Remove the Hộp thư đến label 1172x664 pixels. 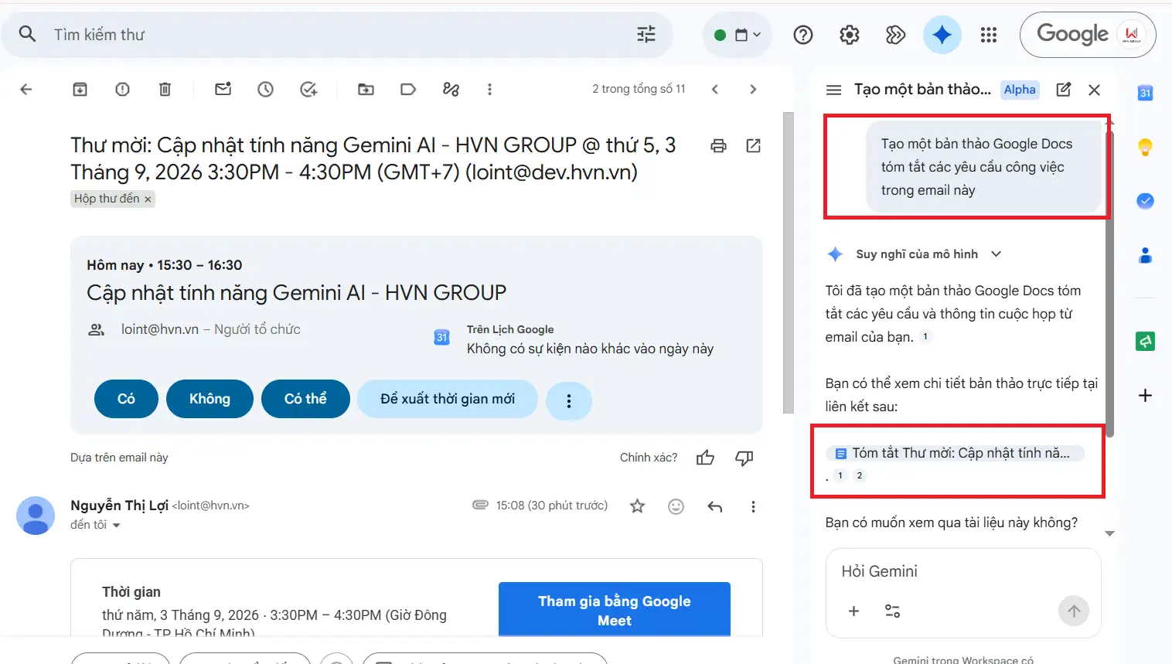(x=148, y=199)
